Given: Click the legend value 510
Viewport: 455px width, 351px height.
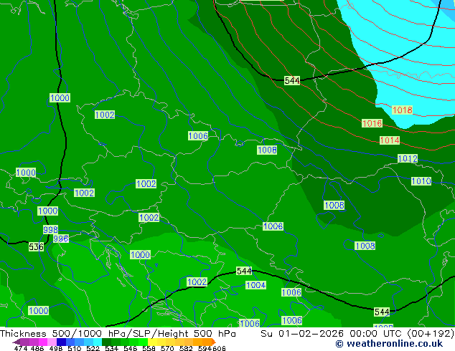Looking at the screenshot, I should point(75,348).
